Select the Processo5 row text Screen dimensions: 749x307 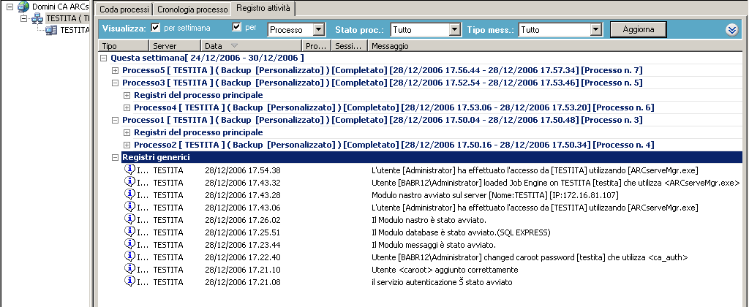382,71
